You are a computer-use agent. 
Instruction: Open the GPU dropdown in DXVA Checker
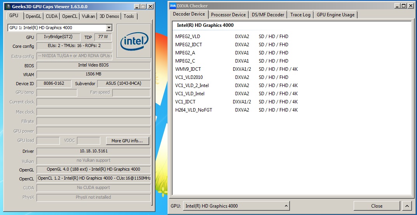click(x=236, y=206)
